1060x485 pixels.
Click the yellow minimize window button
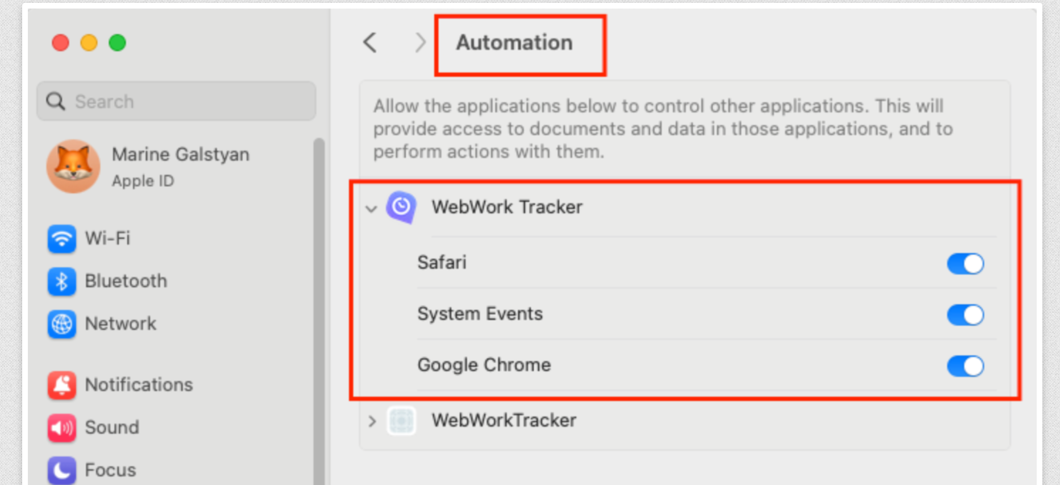[x=89, y=43]
